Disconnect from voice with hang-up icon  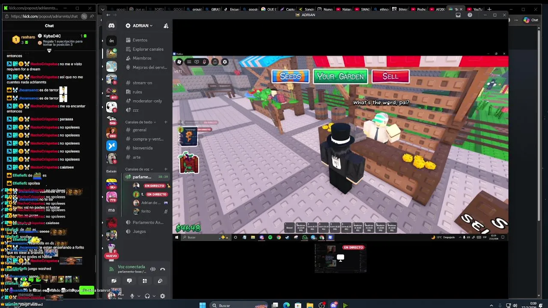point(162,269)
